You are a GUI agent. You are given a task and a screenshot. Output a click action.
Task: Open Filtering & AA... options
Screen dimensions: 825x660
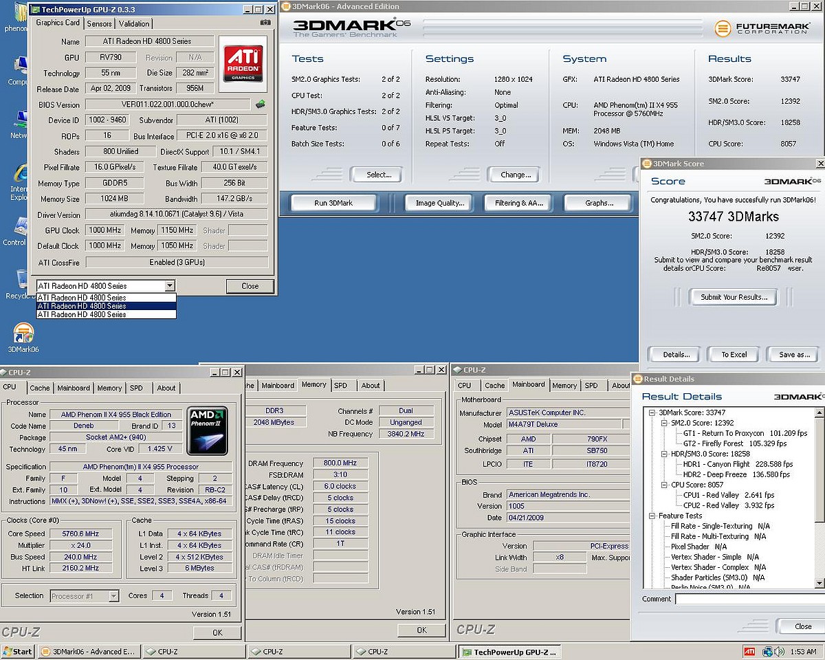519,203
